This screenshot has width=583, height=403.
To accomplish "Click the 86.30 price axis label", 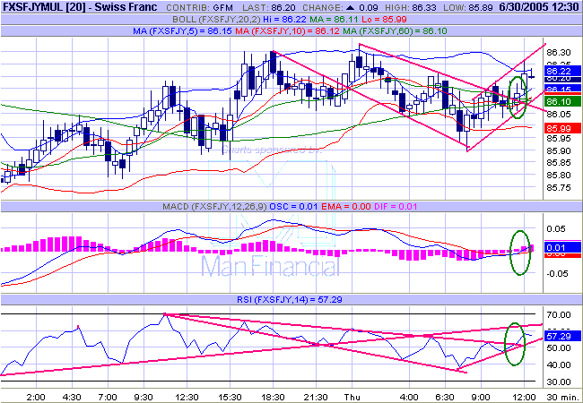I will point(559,53).
